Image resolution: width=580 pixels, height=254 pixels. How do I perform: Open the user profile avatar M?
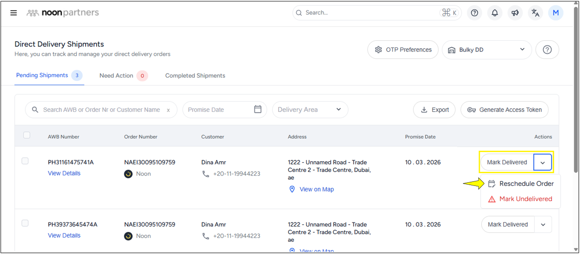(x=556, y=13)
